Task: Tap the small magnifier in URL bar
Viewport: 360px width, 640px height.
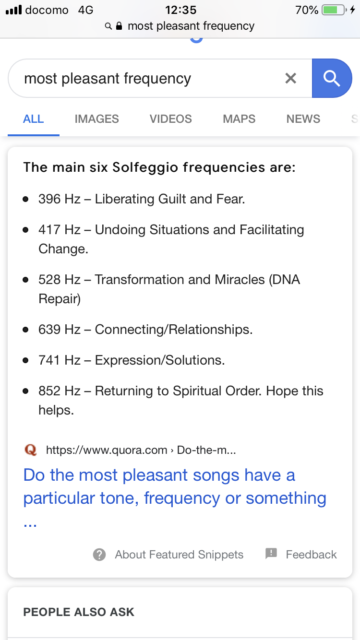Action: point(108,26)
